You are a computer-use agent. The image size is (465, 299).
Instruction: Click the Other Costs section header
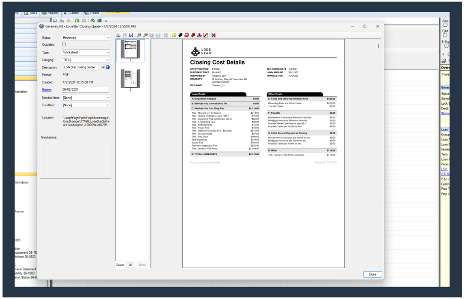pos(295,94)
